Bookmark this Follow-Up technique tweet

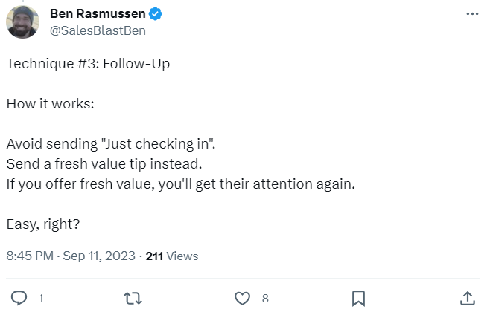(357, 299)
